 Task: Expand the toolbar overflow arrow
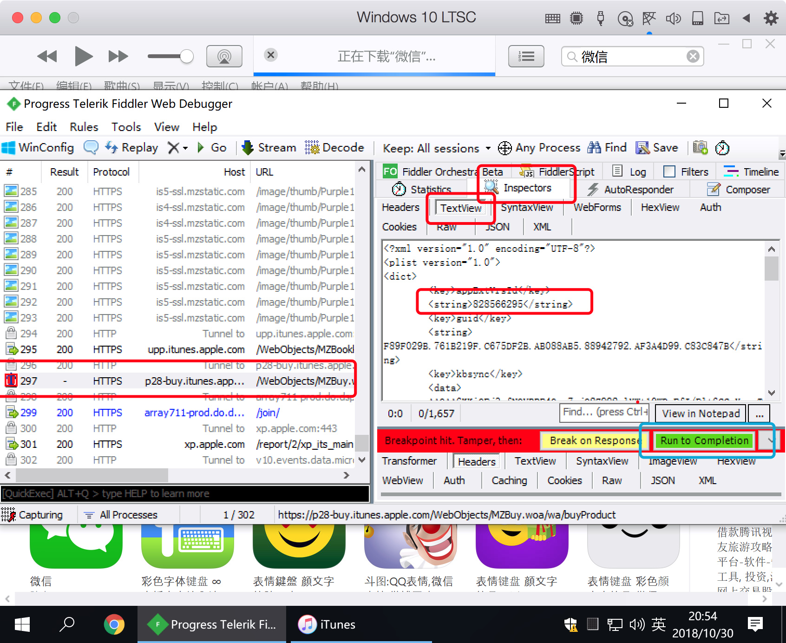[782, 154]
